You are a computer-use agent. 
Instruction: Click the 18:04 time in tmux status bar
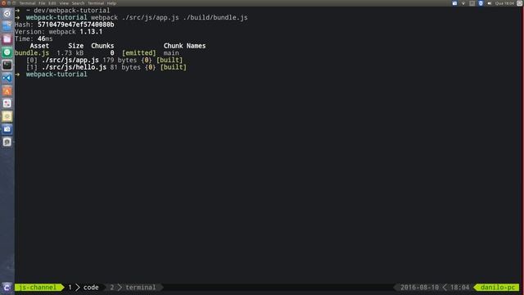point(459,288)
